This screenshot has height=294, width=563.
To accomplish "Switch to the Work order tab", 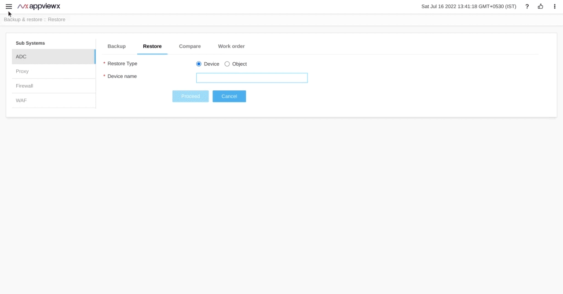I will (231, 46).
